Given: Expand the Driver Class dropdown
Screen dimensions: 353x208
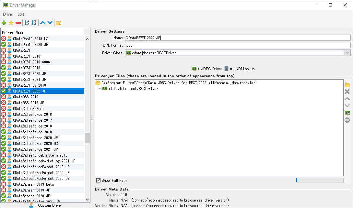Looking at the screenshot, I should click(x=347, y=53).
